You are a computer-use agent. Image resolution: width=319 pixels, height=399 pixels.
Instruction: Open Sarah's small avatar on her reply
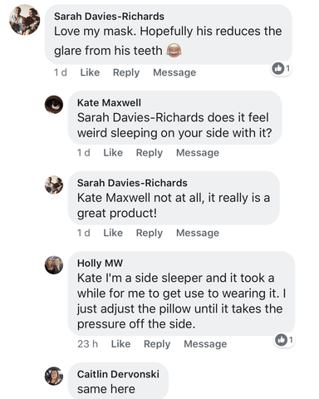(54, 185)
